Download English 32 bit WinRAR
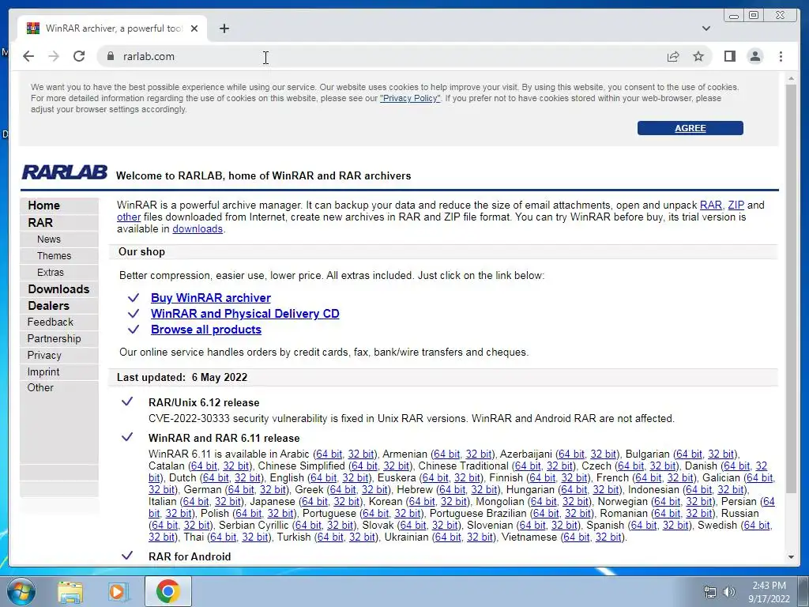The width and height of the screenshot is (809, 607). coord(356,478)
